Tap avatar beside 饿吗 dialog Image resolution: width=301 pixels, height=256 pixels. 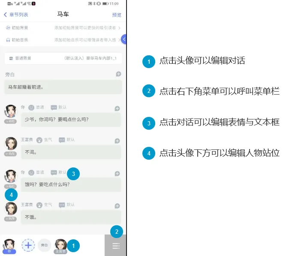click(x=11, y=176)
